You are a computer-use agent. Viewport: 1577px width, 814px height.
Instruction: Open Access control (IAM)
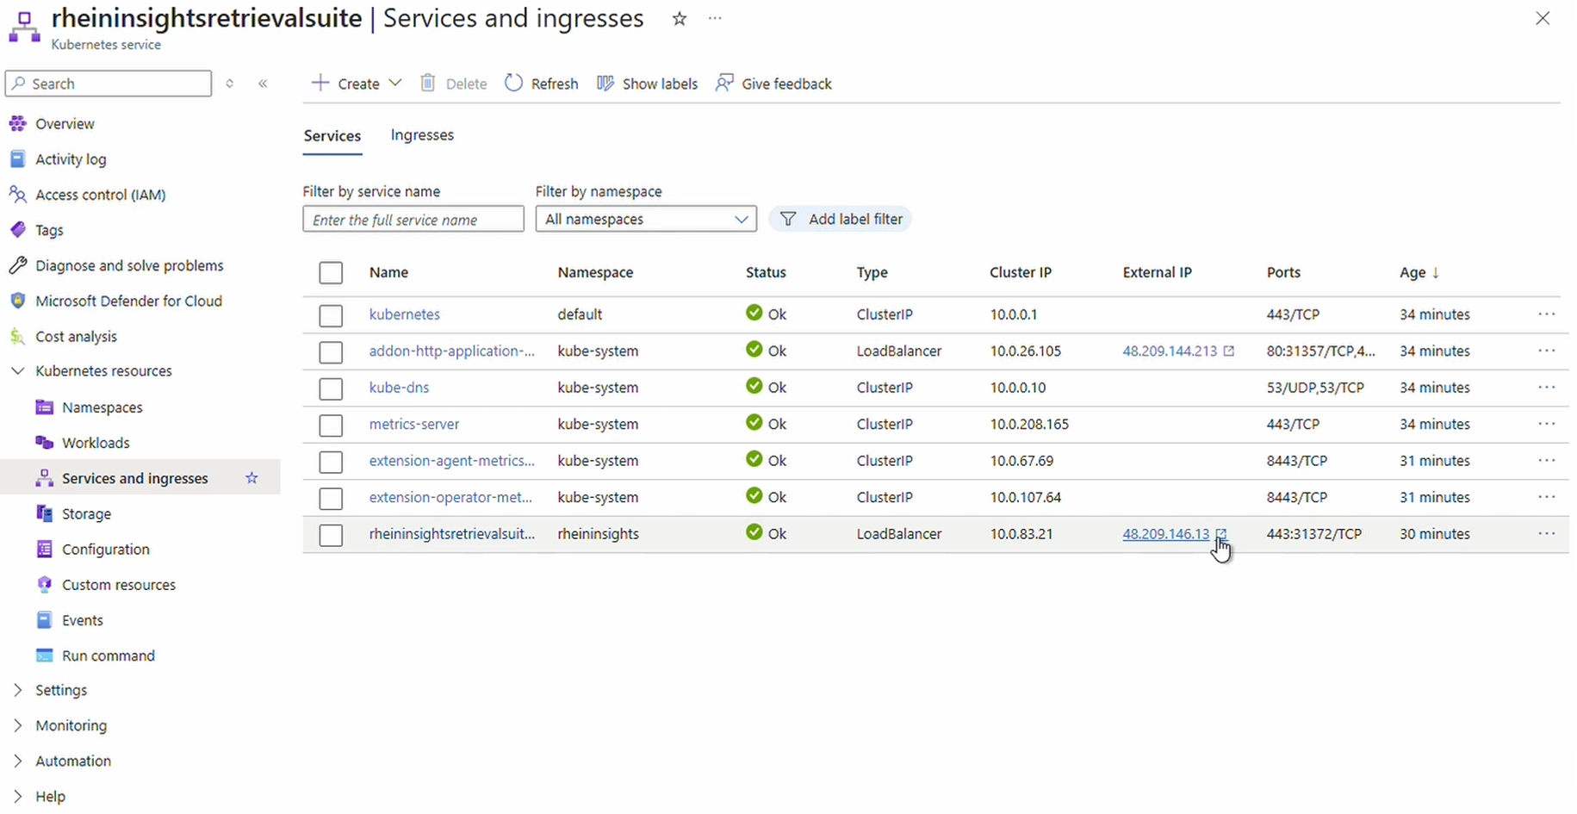(100, 195)
